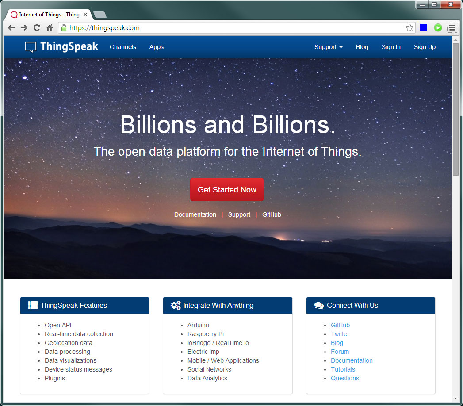Open the Chrome hamburger menu
Image resolution: width=463 pixels, height=406 pixels.
(452, 28)
